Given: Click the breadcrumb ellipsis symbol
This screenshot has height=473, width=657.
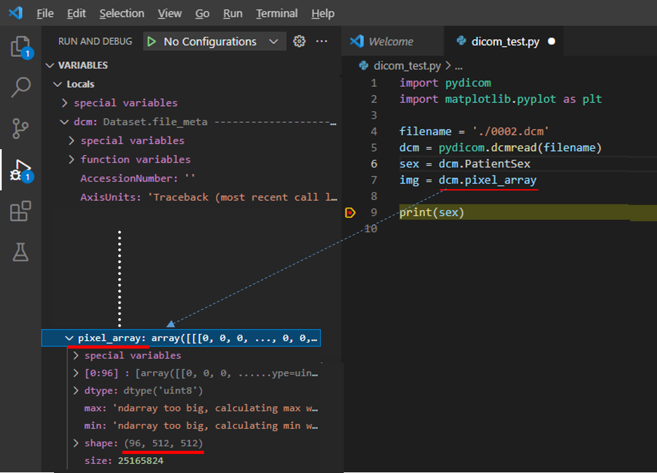Looking at the screenshot, I should point(459,66).
